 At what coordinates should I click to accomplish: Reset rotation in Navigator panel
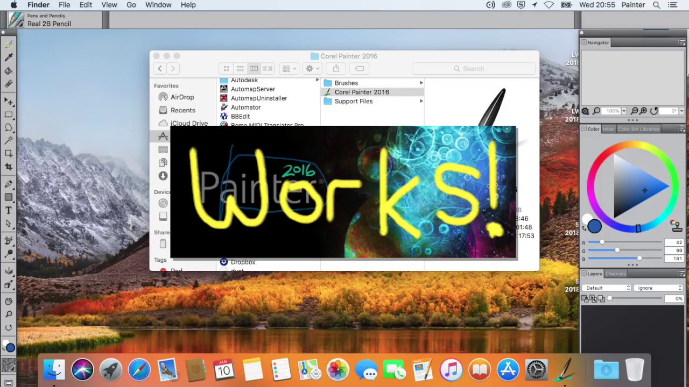654,111
